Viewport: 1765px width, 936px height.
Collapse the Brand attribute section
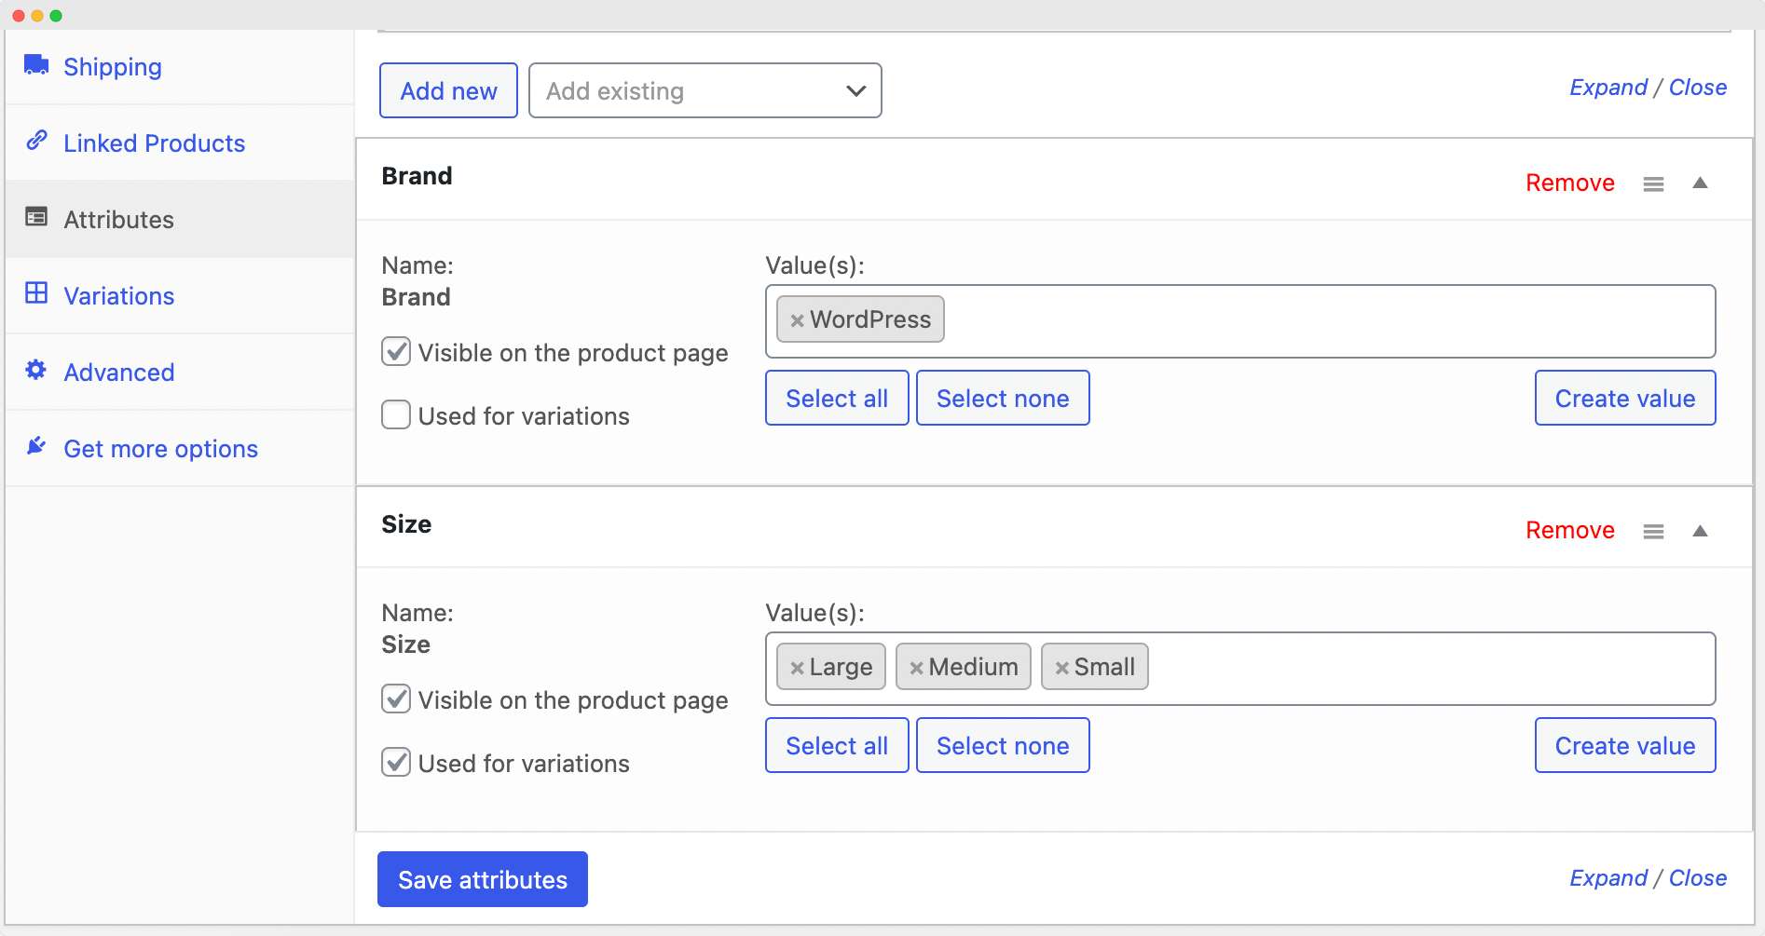(1702, 183)
